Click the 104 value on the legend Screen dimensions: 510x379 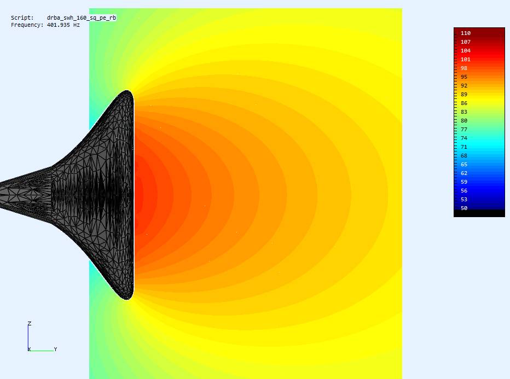pos(466,50)
